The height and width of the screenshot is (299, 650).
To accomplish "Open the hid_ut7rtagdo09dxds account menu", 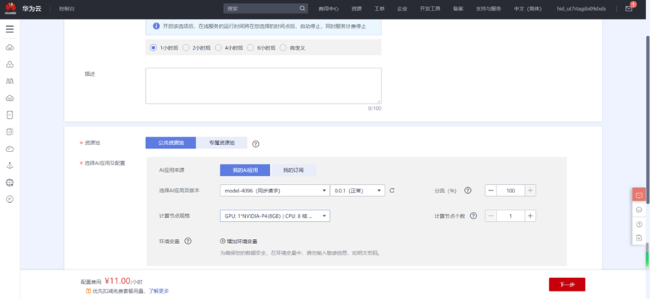I will coord(582,9).
